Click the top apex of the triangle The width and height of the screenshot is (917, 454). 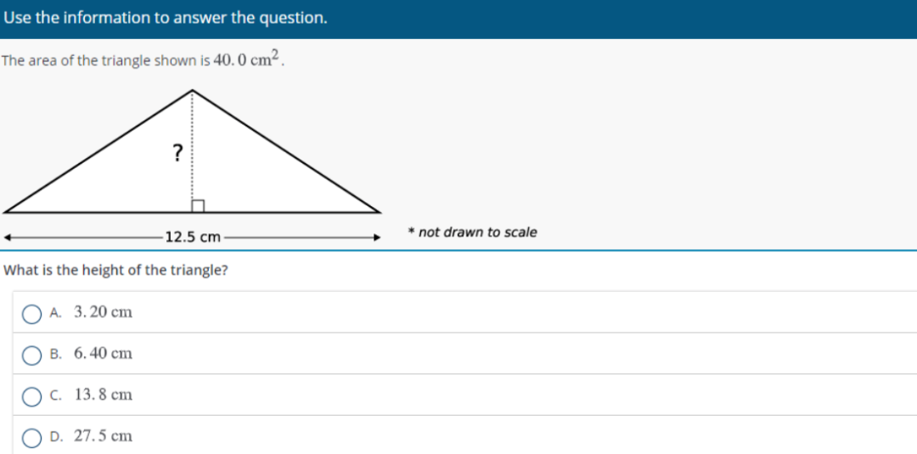click(193, 91)
